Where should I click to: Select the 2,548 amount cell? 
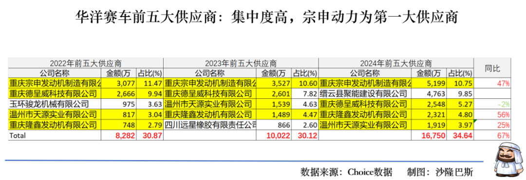point(429,104)
